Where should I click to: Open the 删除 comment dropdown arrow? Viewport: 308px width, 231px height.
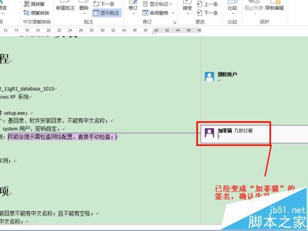[84, 14]
